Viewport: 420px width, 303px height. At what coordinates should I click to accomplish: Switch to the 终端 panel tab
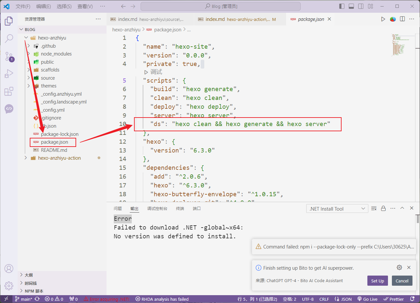point(180,209)
